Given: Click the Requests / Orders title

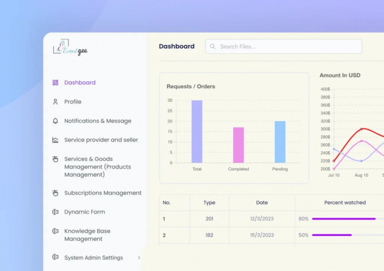Looking at the screenshot, I should coord(191,87).
